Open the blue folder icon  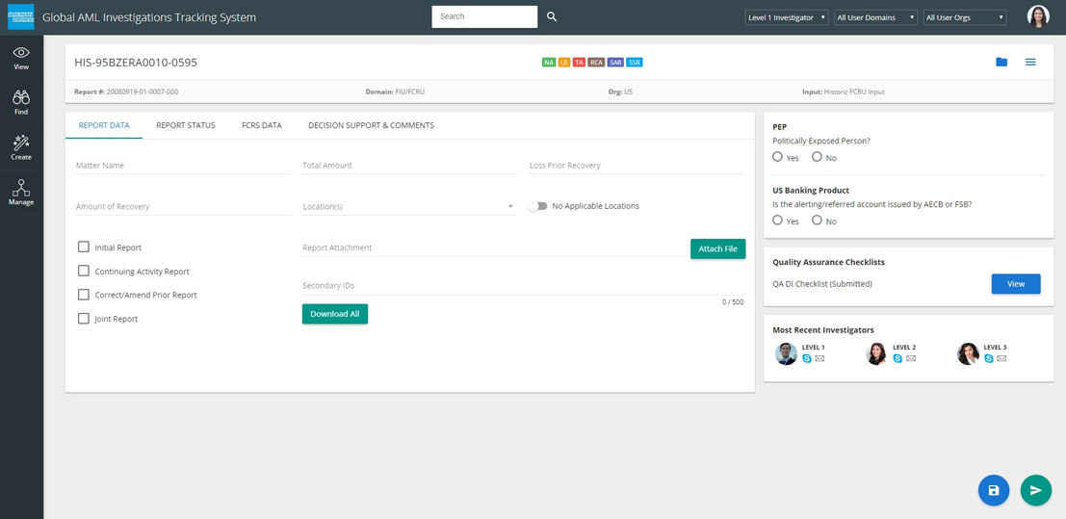(x=1001, y=63)
